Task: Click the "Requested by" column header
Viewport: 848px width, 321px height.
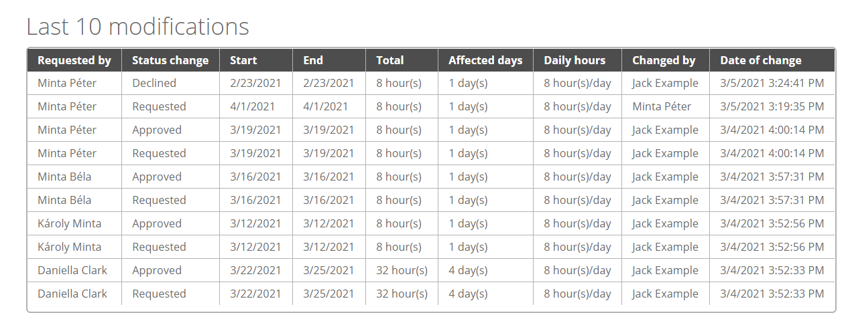Action: coord(74,60)
